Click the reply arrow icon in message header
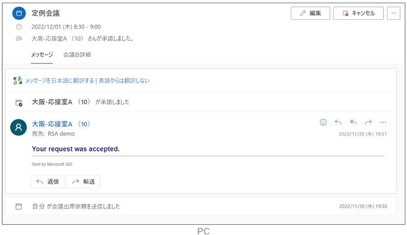The height and width of the screenshot is (235, 407). pos(338,122)
